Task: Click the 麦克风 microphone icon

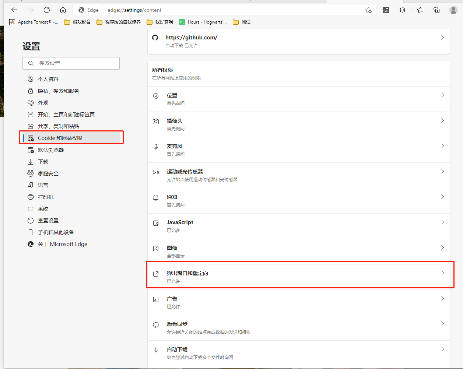Action: click(155, 146)
